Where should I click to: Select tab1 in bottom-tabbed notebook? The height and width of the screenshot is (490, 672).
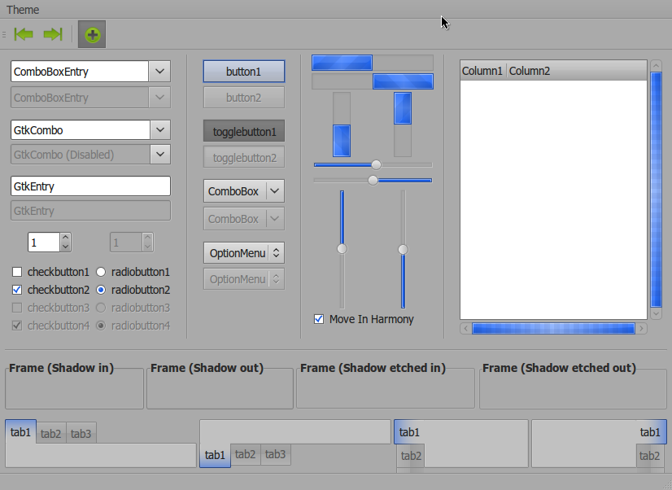pos(215,455)
